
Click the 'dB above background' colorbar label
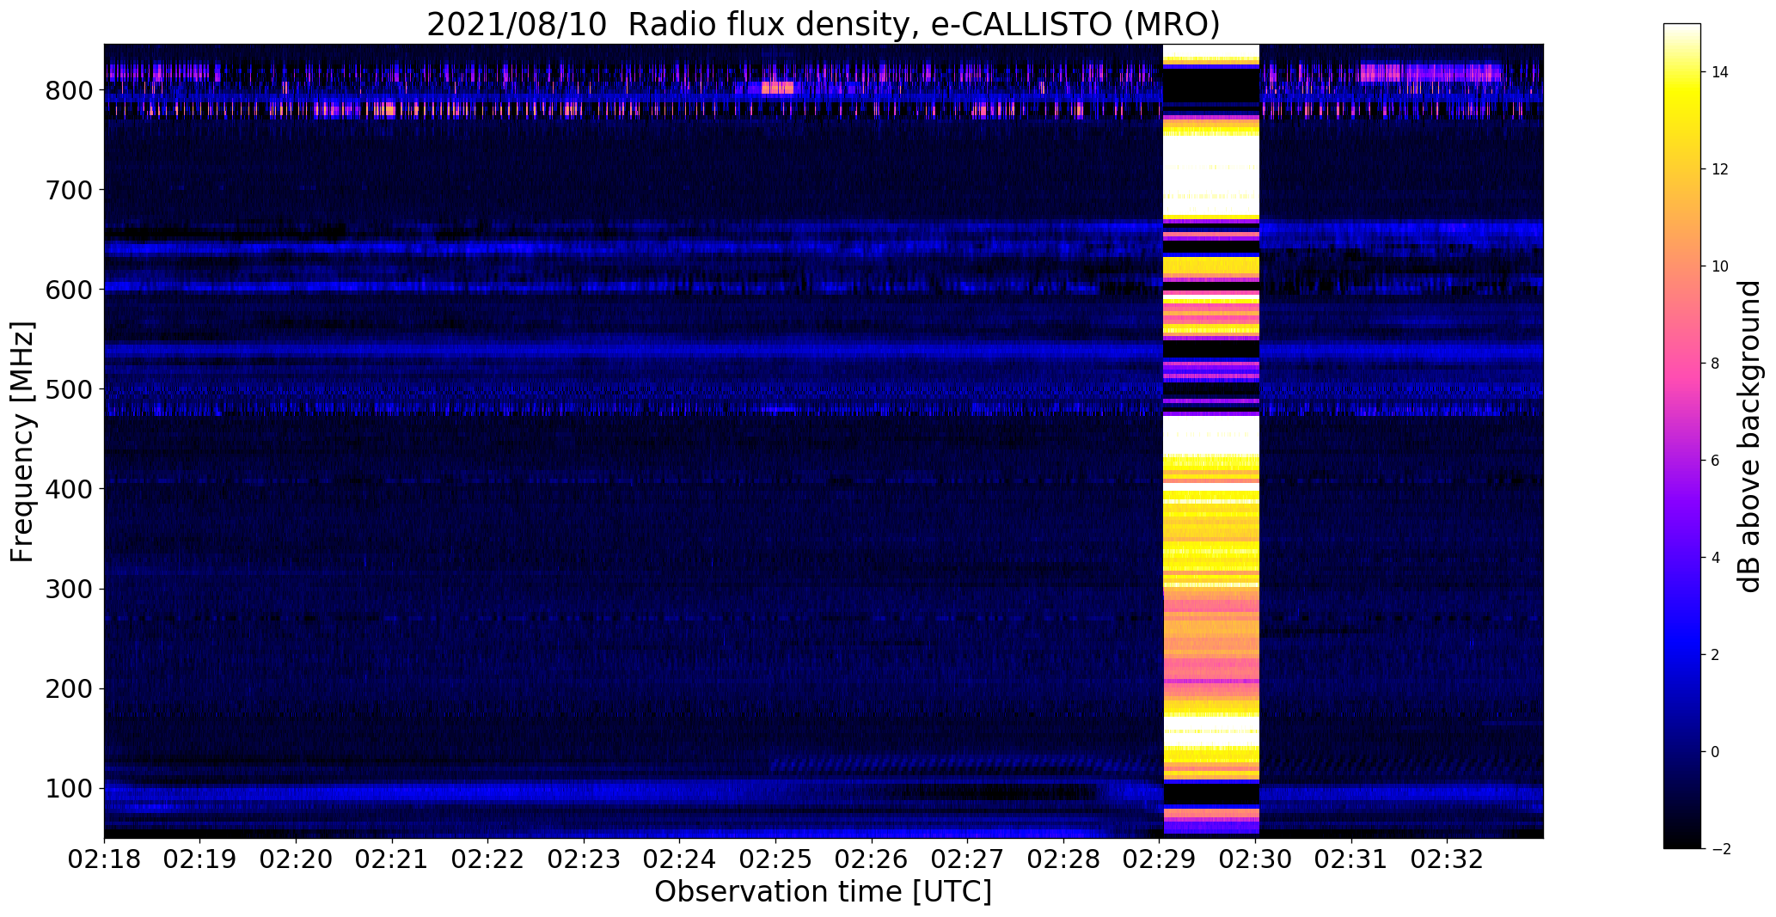click(1748, 437)
